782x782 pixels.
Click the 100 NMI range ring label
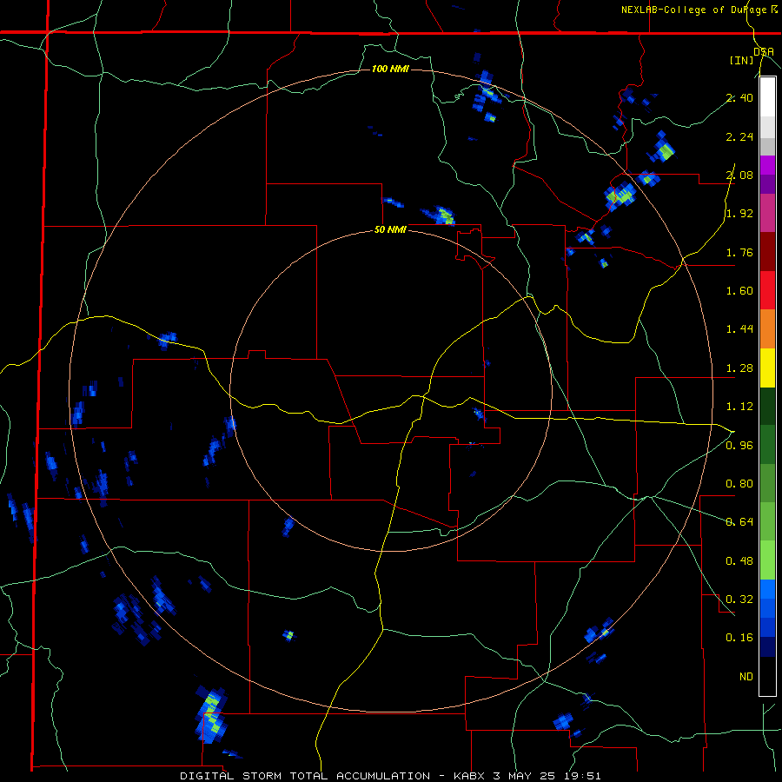click(x=390, y=69)
